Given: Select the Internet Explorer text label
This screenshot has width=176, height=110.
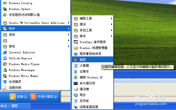Looking at the screenshot, I should point(22,52).
